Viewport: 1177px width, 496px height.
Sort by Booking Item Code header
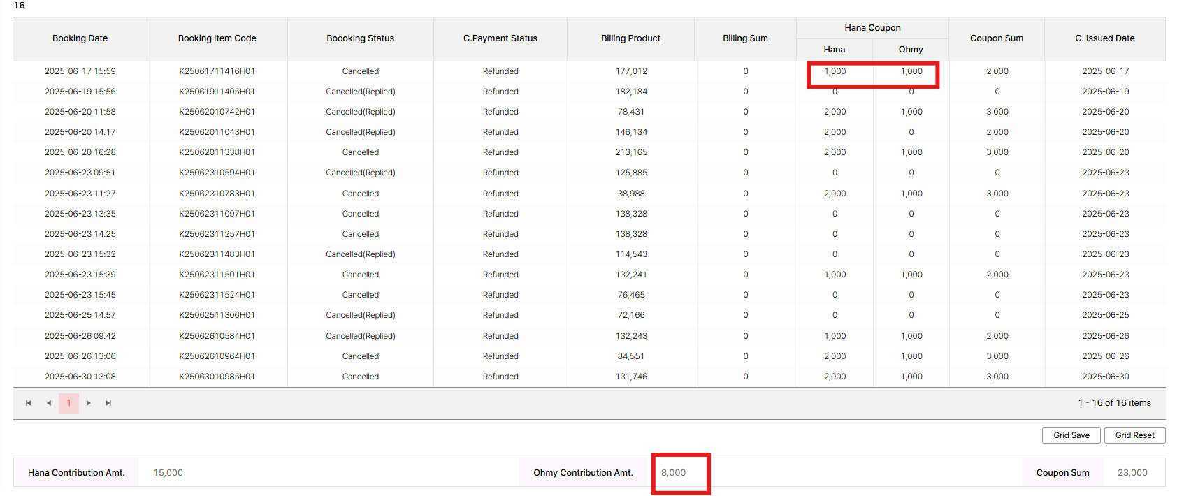coord(217,38)
